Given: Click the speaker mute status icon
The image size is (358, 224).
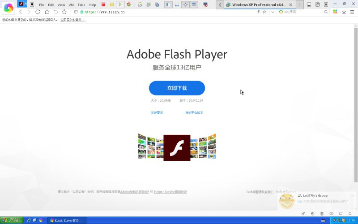Looking at the screenshot, I should [x=331, y=214].
